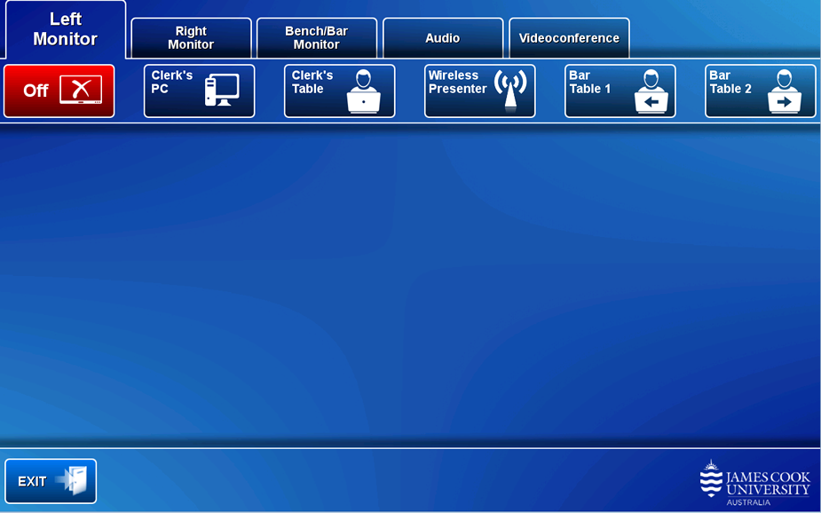The image size is (821, 513).
Task: Go to the Videoconference tab
Action: (569, 37)
